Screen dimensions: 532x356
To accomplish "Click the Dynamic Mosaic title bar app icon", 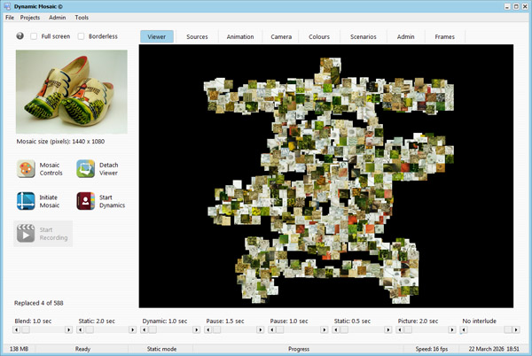I will 7,5.
